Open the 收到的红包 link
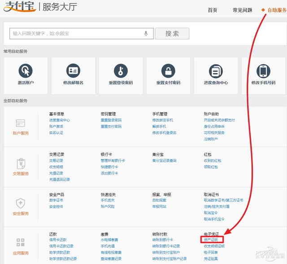Image resolution: width=287 pixels, height=264 pixels. tap(213, 161)
